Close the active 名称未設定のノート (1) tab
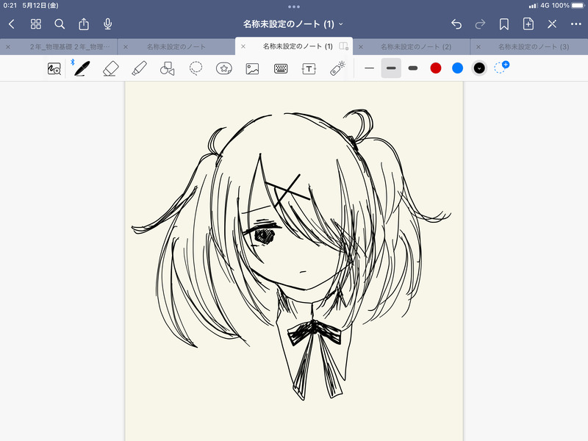Image resolution: width=588 pixels, height=441 pixels. click(243, 46)
